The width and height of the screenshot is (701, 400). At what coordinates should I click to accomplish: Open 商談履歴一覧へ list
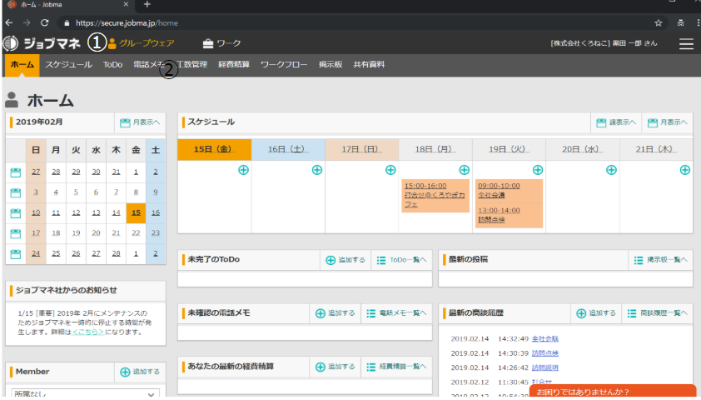coord(657,313)
